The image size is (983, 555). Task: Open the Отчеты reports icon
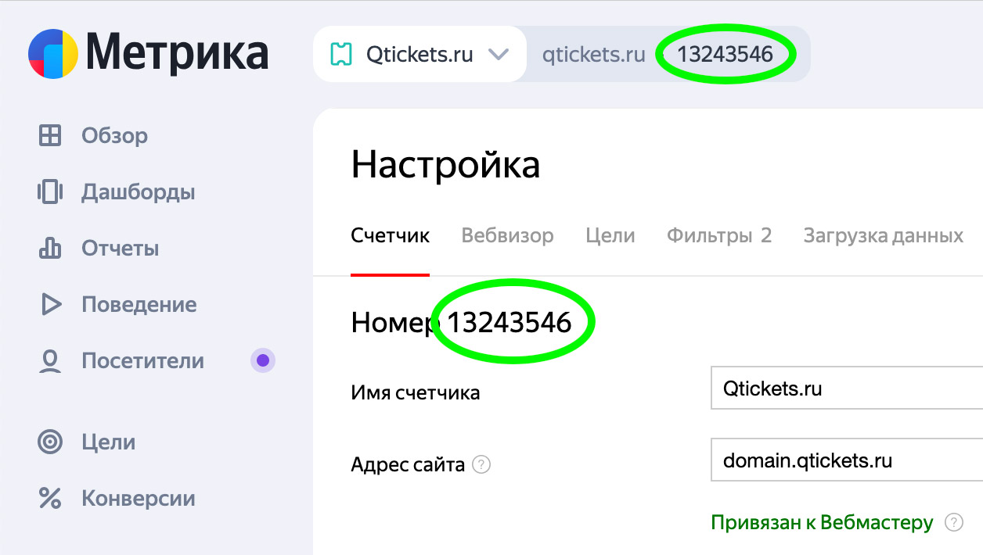(x=51, y=248)
